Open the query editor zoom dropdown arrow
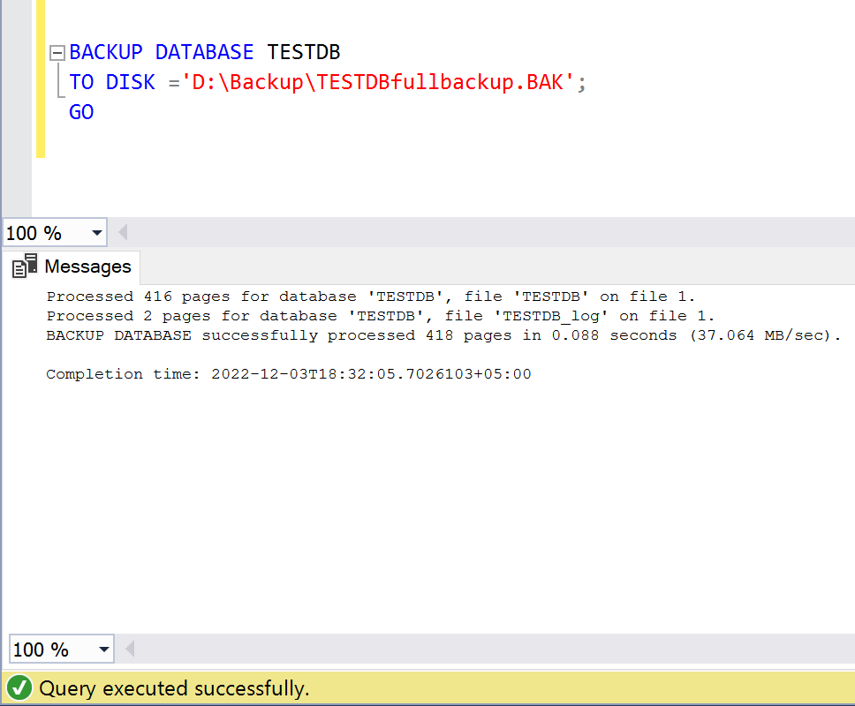The width and height of the screenshot is (855, 706). pyautogui.click(x=96, y=234)
